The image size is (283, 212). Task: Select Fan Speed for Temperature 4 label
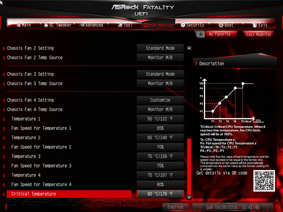point(41,185)
